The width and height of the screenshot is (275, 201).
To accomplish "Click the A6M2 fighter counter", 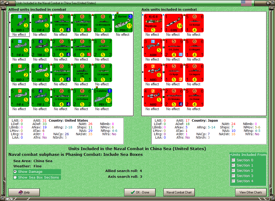I will 153,98.
